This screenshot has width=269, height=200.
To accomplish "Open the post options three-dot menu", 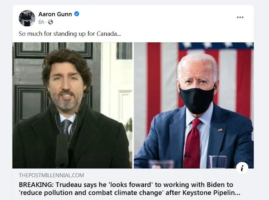I will [x=240, y=17].
